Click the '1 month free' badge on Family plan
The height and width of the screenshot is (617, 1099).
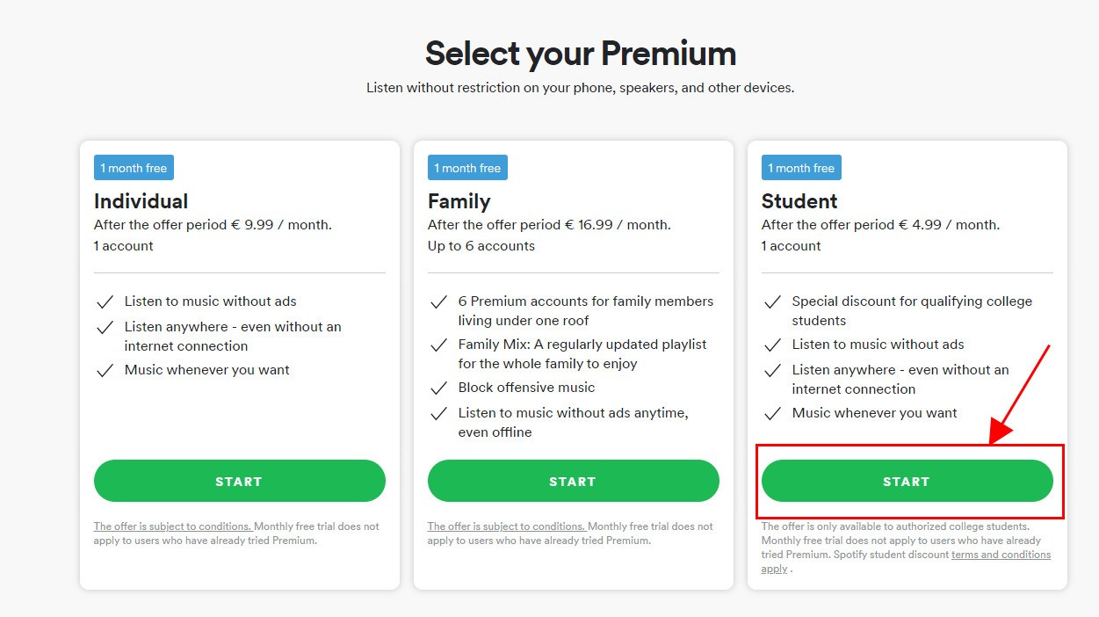[x=467, y=167]
